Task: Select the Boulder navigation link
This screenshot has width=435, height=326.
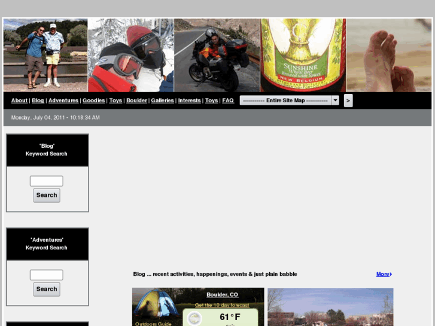Action: [136, 100]
